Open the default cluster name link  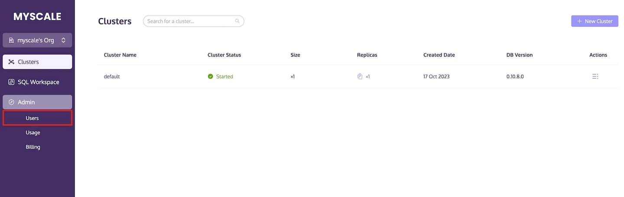(x=112, y=76)
